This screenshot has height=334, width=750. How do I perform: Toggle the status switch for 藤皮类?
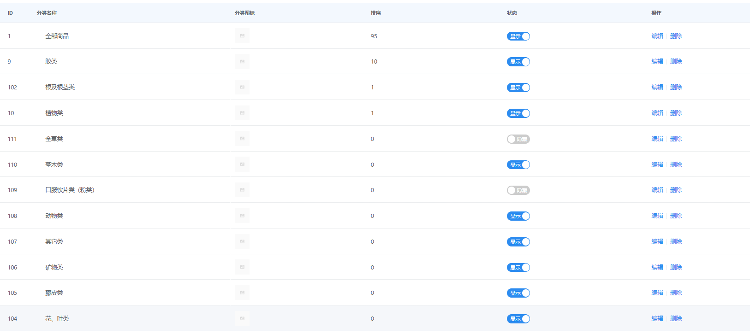pos(518,293)
